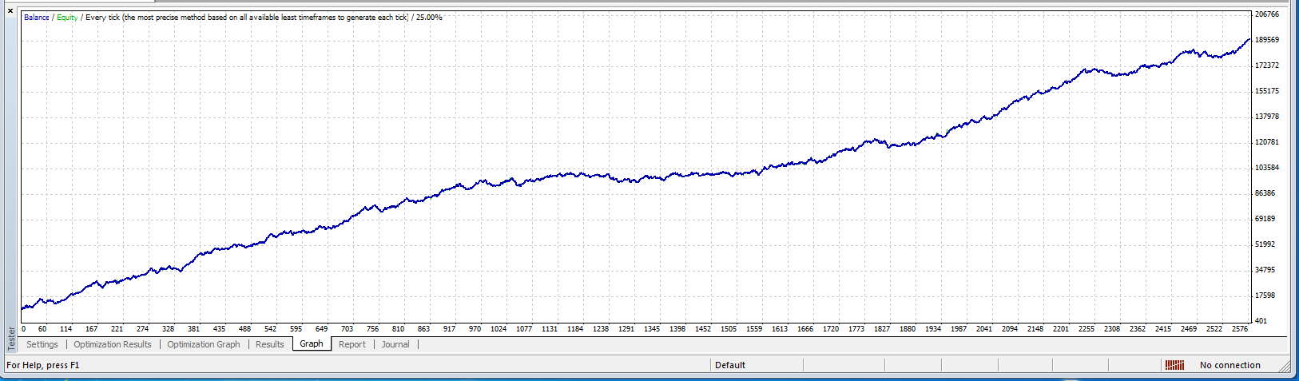Click the red connection status bars icon
Viewport: 1299px width, 381px height.
1174,365
